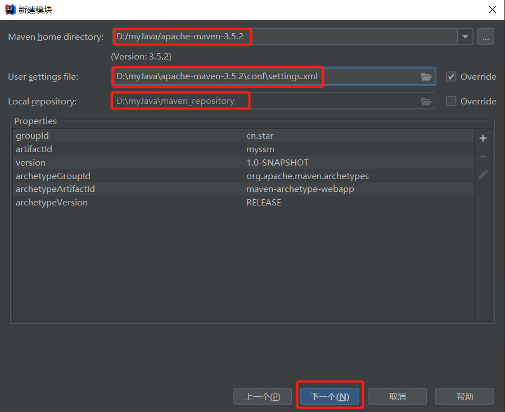Remove selected property using minus icon
Image resolution: width=505 pixels, height=412 pixels.
[483, 156]
